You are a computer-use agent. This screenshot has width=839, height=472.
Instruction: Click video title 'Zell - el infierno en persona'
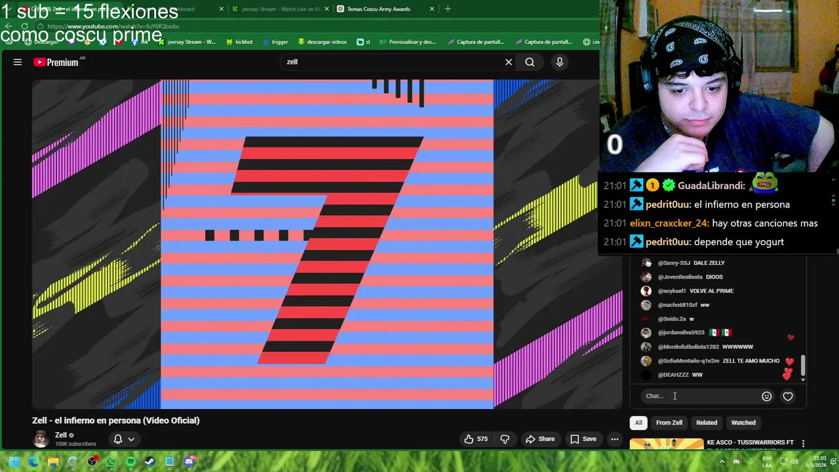116,420
